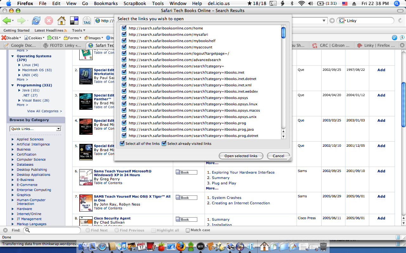Open SAMS Teach Yourself Mac OS X Tiger link
The height and width of the screenshot is (253, 406).
click(x=132, y=198)
